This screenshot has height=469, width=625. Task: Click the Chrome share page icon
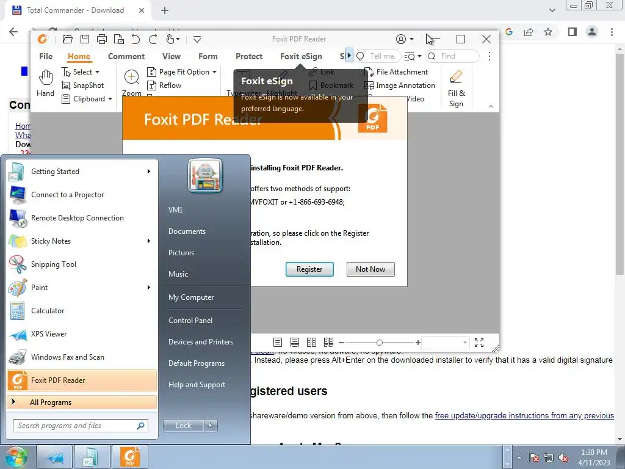529,32
